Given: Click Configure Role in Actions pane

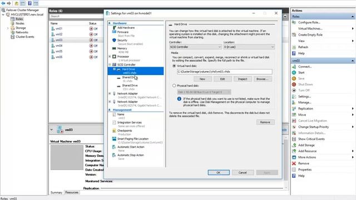Looking at the screenshot, I should [x=309, y=22].
